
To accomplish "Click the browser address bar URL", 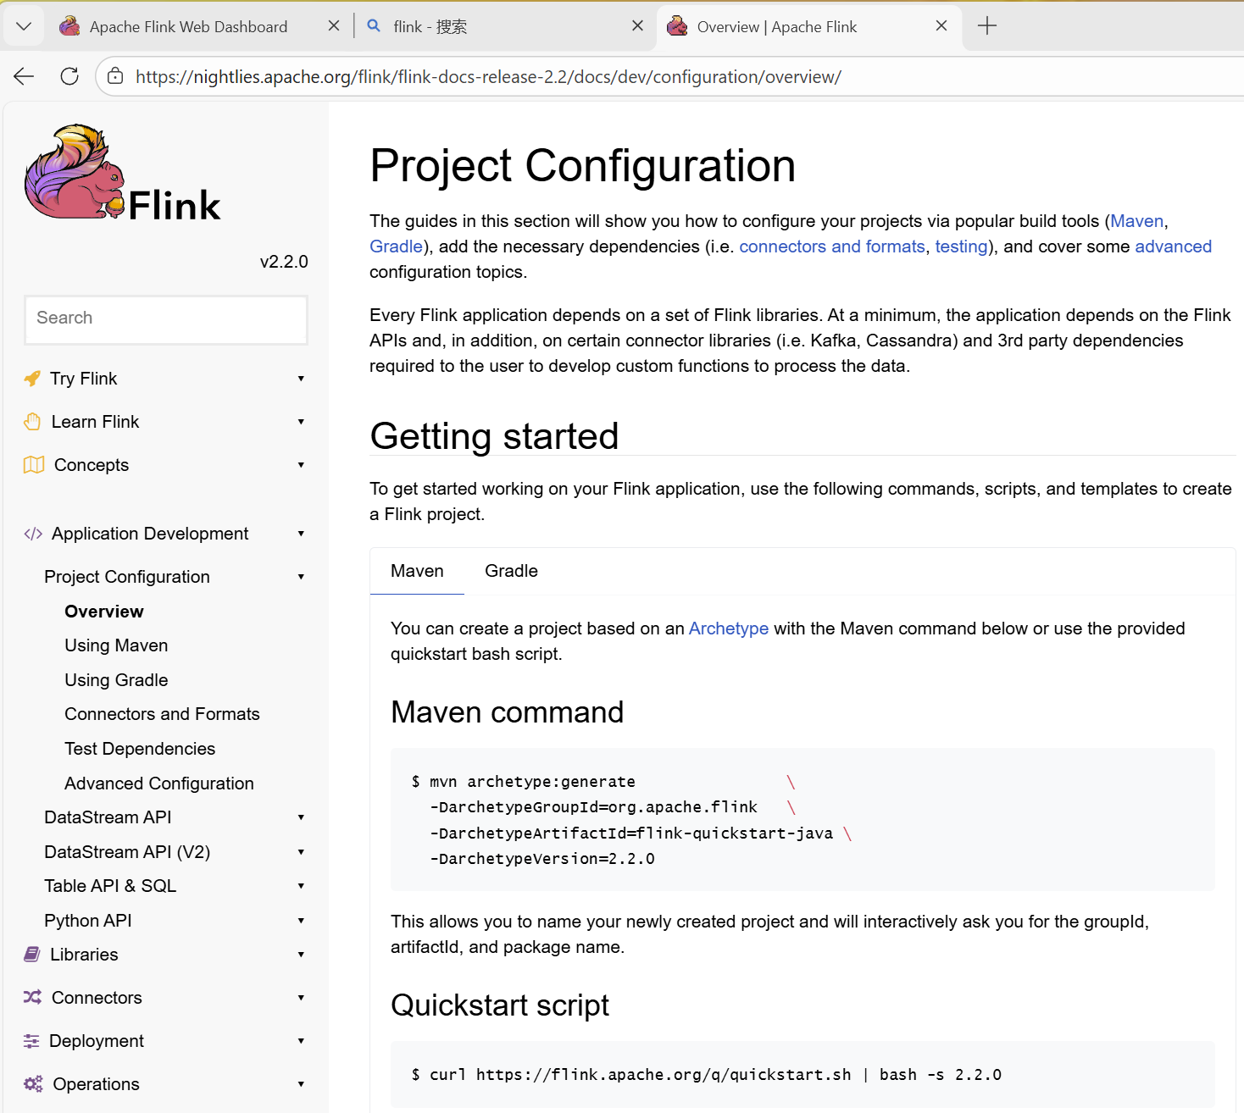I will pyautogui.click(x=488, y=77).
